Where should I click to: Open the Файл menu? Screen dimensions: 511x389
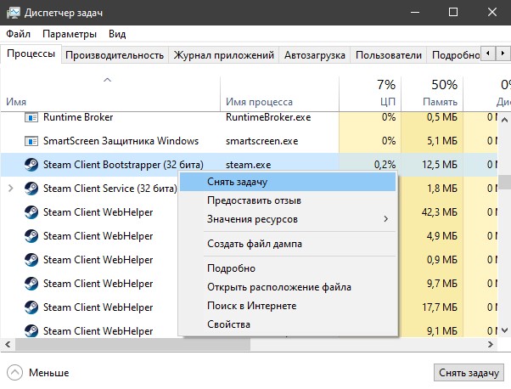[x=19, y=34]
